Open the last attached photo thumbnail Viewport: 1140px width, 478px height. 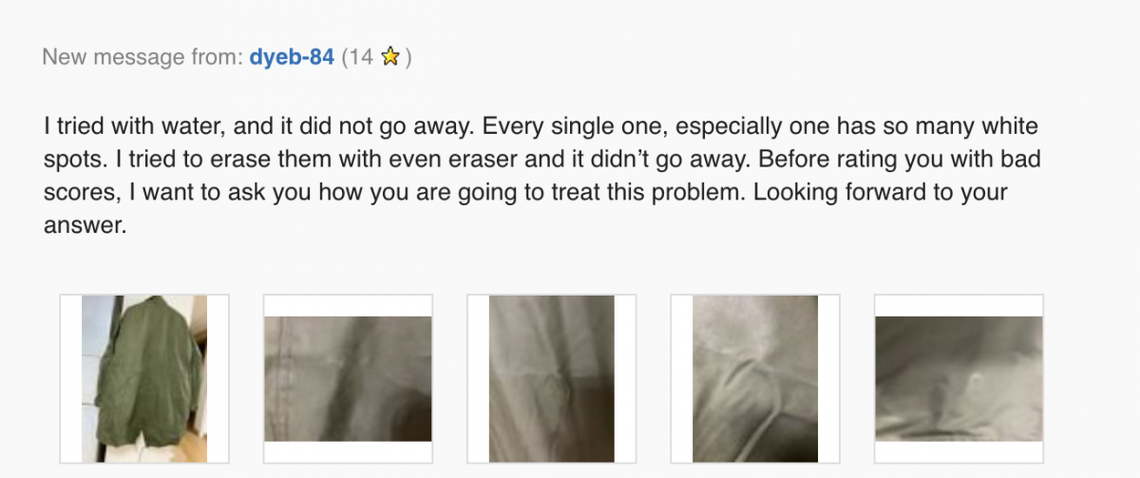click(958, 378)
